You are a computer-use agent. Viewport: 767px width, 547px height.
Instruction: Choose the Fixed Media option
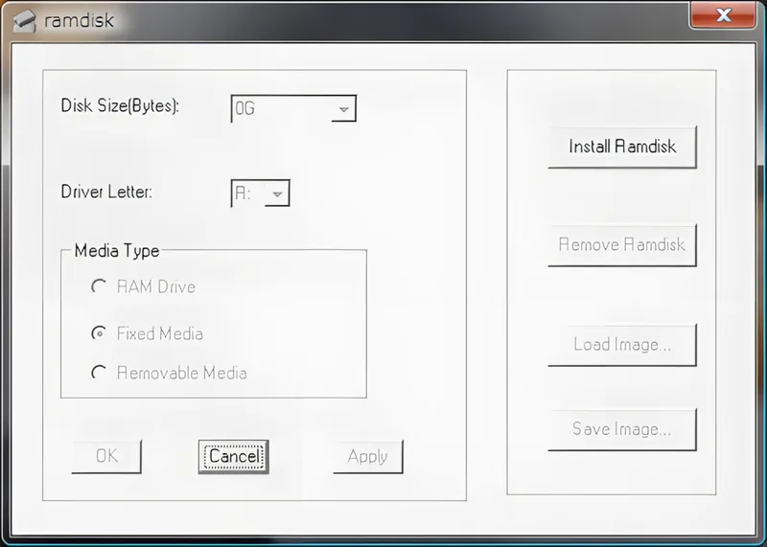pyautogui.click(x=98, y=333)
